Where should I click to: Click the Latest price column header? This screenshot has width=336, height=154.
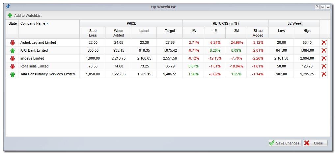[144, 31]
